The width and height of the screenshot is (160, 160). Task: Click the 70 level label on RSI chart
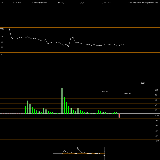click(2, 37)
